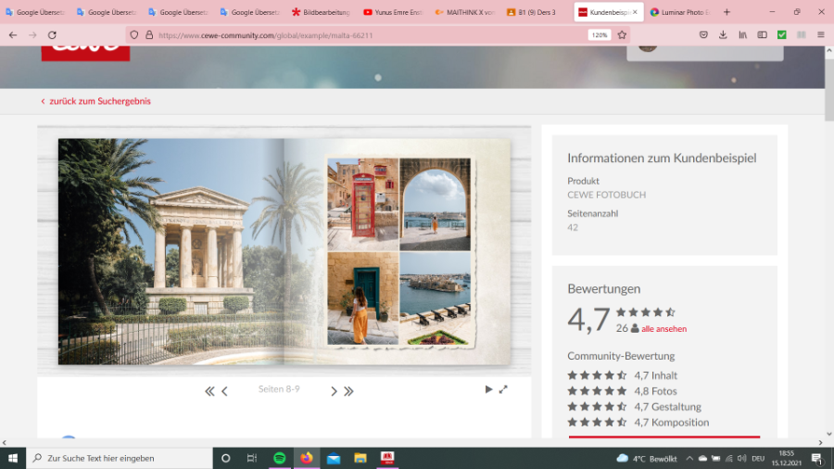This screenshot has height=469, width=834.
Task: Open the Firefox downloads panel
Action: 723,35
